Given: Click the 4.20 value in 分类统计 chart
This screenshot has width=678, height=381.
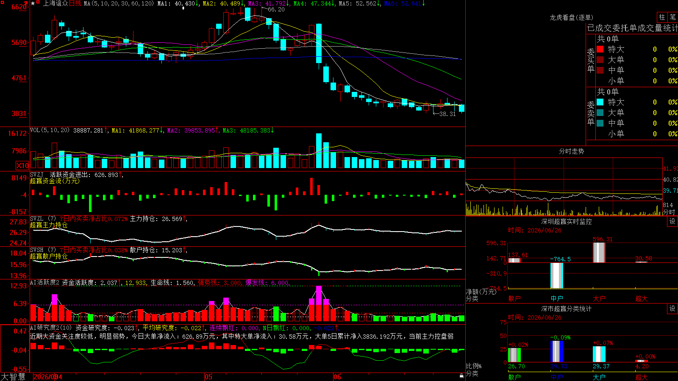Looking at the screenshot, I should tap(642, 366).
